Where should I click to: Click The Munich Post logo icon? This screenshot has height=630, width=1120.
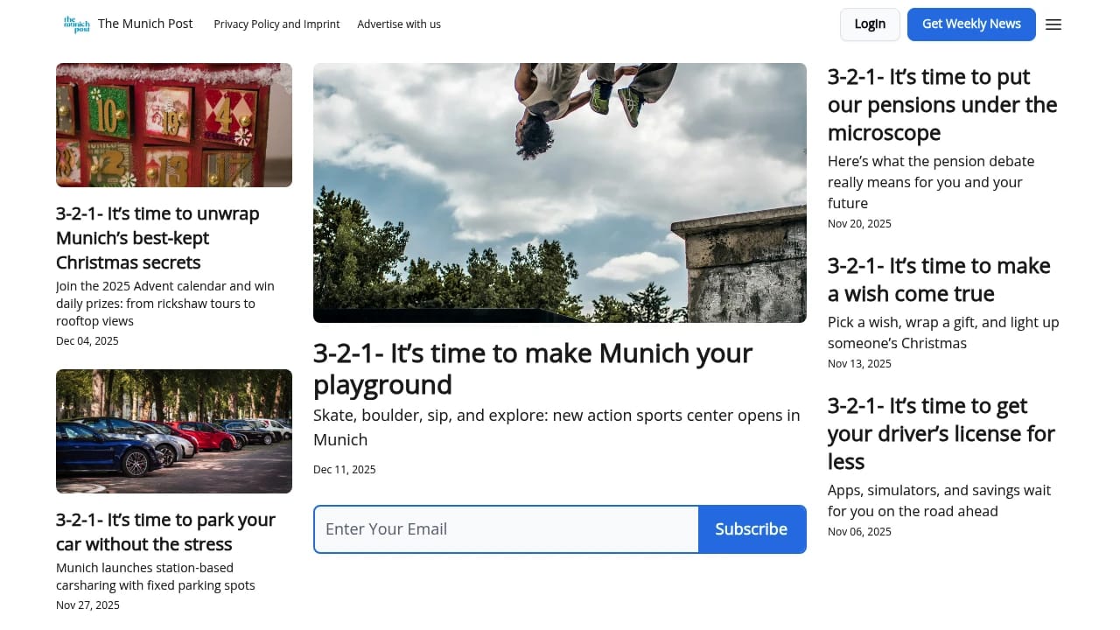click(x=76, y=24)
